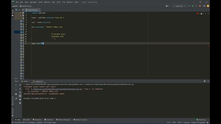
Task: Open the Structure side tab
Action: pos(13,100)
